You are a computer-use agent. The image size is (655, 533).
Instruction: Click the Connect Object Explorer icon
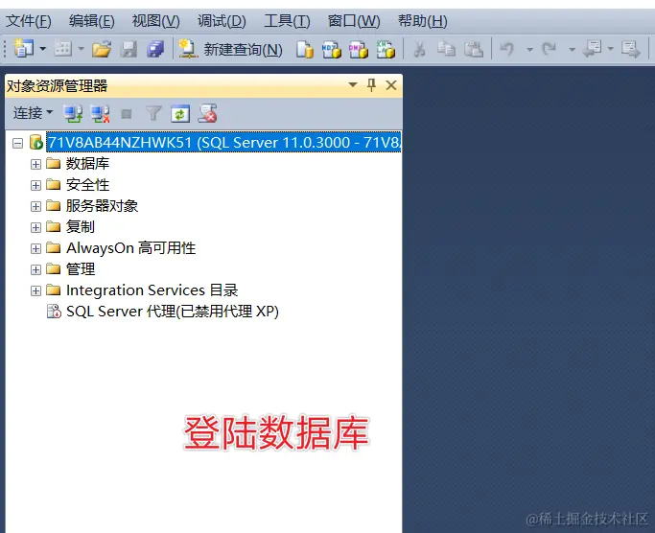coord(73,113)
